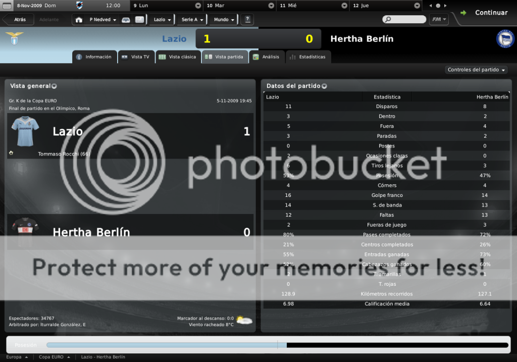Click the Córners stat label

(387, 186)
